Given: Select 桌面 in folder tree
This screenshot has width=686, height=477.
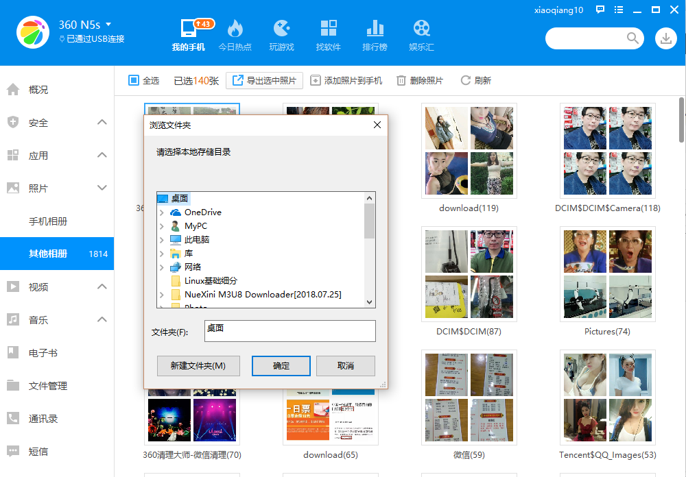Looking at the screenshot, I should click(179, 199).
